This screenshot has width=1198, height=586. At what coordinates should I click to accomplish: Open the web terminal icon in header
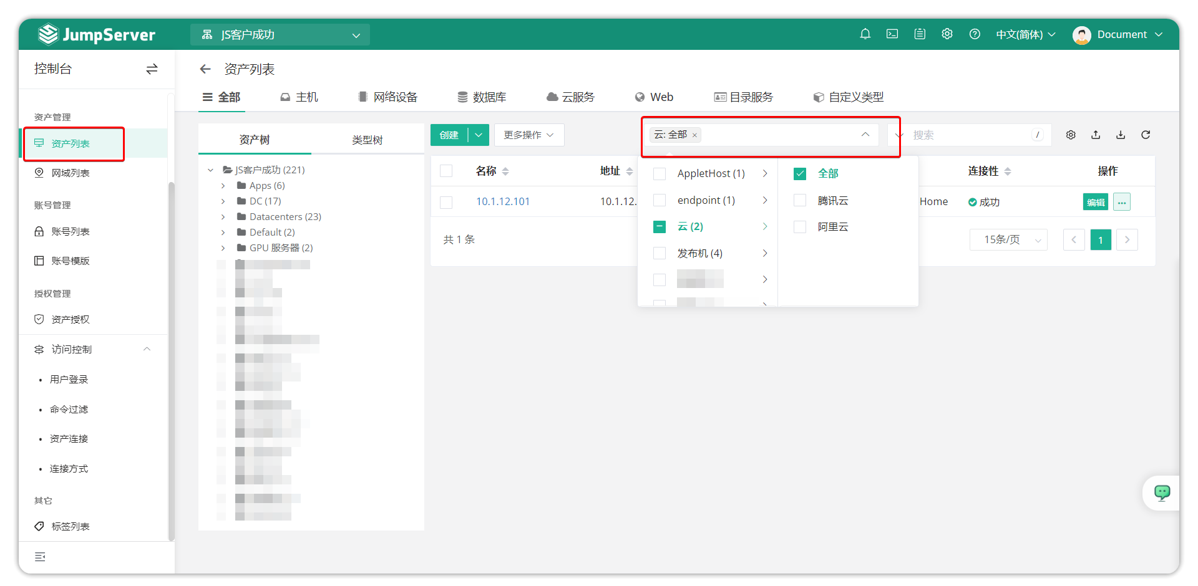[x=892, y=34]
